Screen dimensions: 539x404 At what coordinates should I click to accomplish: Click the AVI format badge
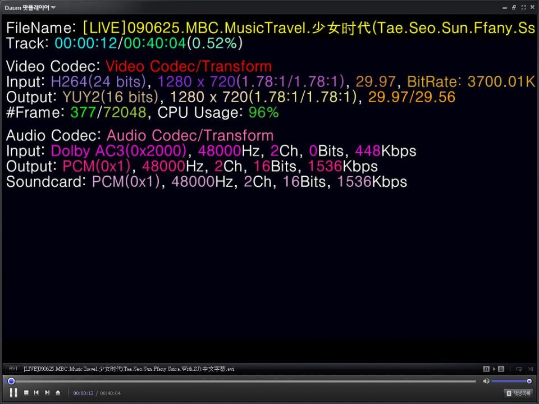click(x=13, y=369)
